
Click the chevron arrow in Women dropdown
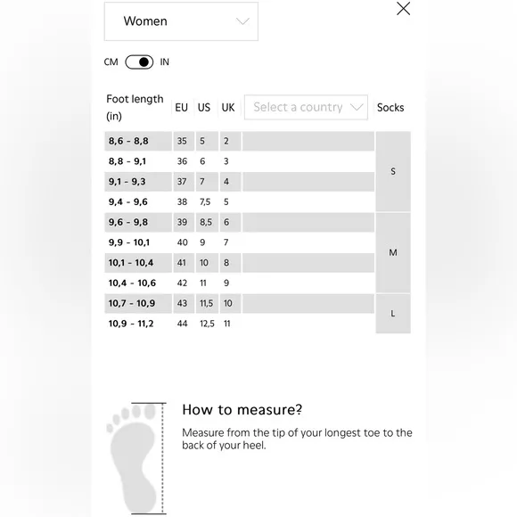click(242, 21)
